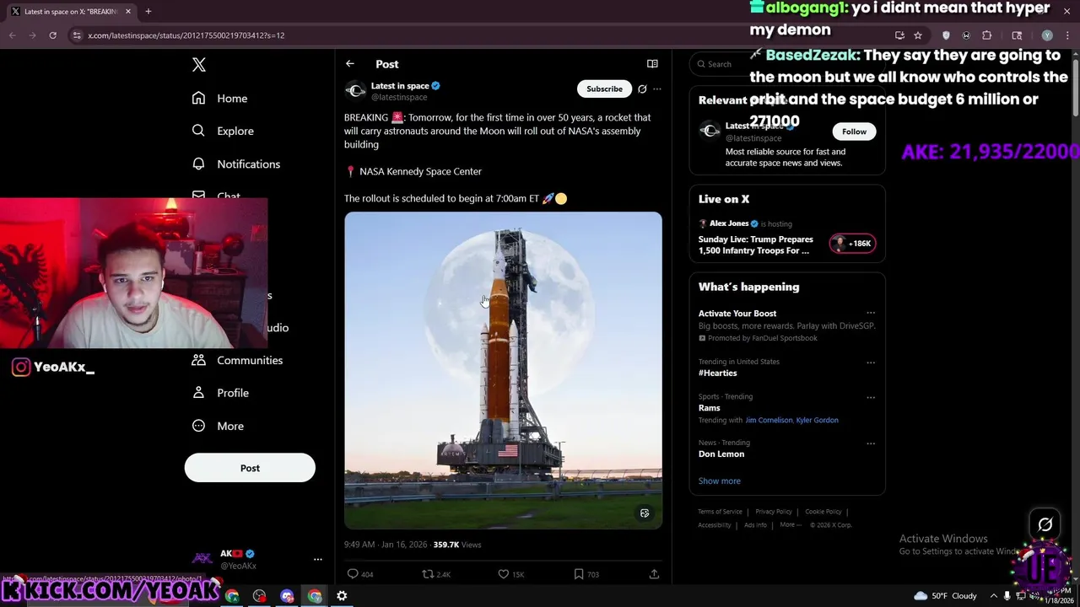Open the Chrome profile avatar
1080x607 pixels.
[x=1047, y=35]
